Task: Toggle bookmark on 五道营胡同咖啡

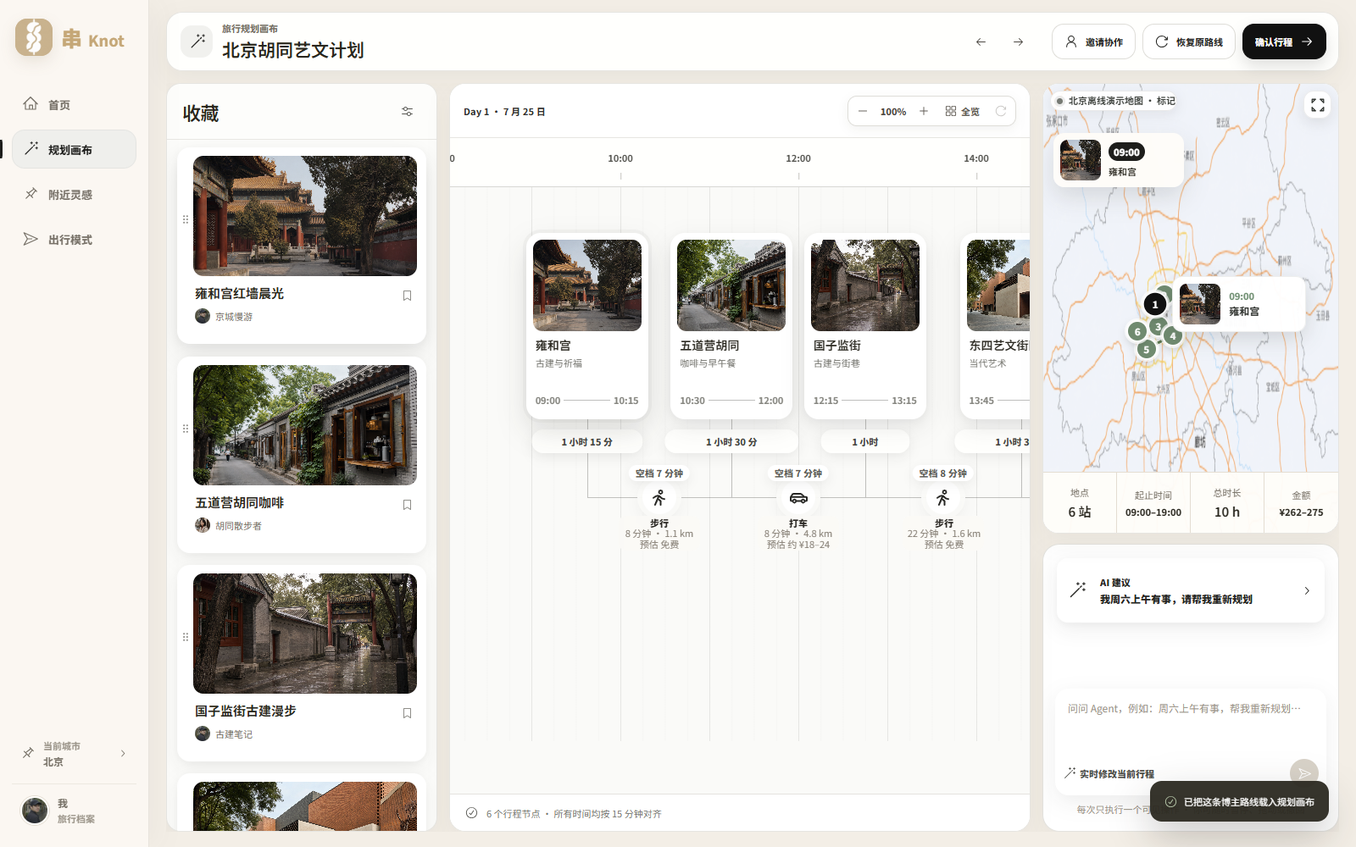Action: [x=407, y=505]
